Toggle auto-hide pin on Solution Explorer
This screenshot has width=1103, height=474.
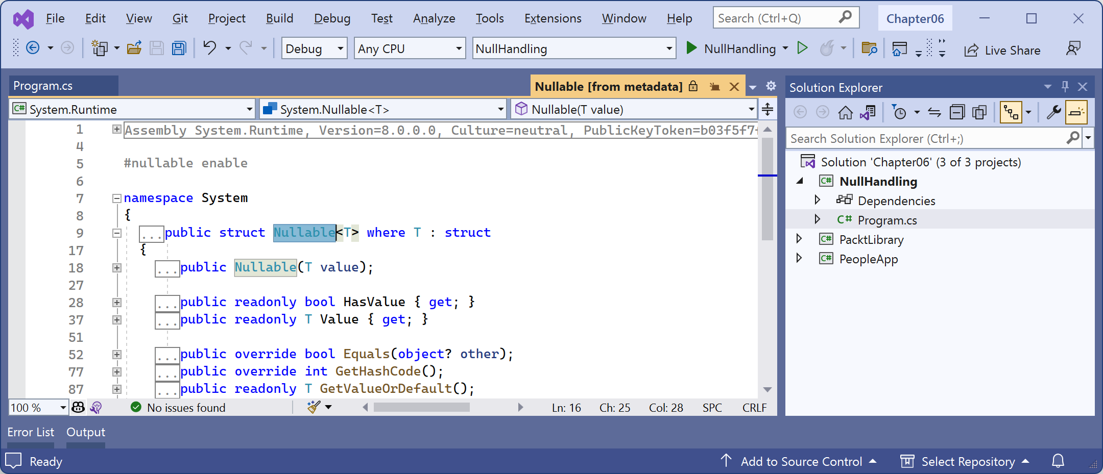coord(1065,87)
